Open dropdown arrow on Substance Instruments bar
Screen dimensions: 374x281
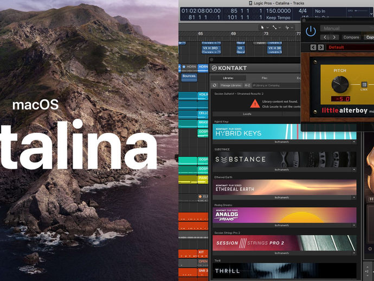tap(354, 170)
